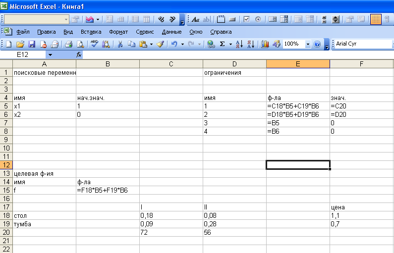Viewport: 394px width, 253px height.
Task: Select the Option Button form control tool
Action: (x=258, y=19)
